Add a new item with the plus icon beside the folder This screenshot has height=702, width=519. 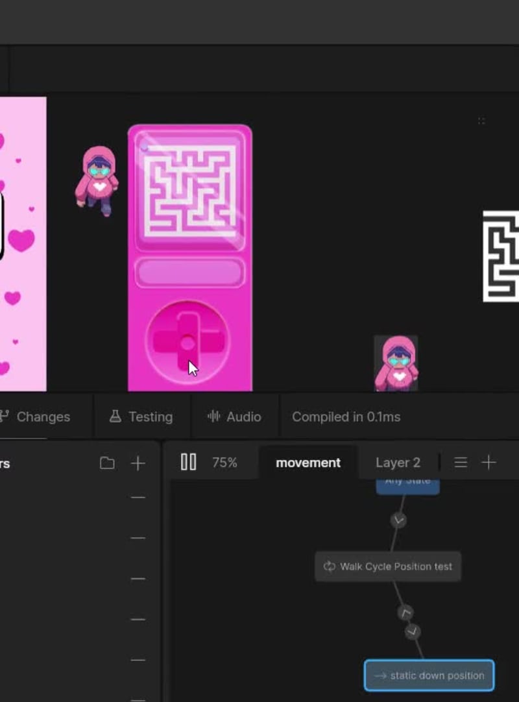point(138,463)
